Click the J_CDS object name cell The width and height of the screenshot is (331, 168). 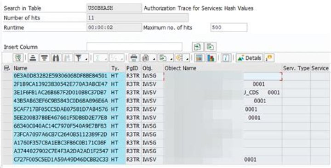(x=223, y=93)
